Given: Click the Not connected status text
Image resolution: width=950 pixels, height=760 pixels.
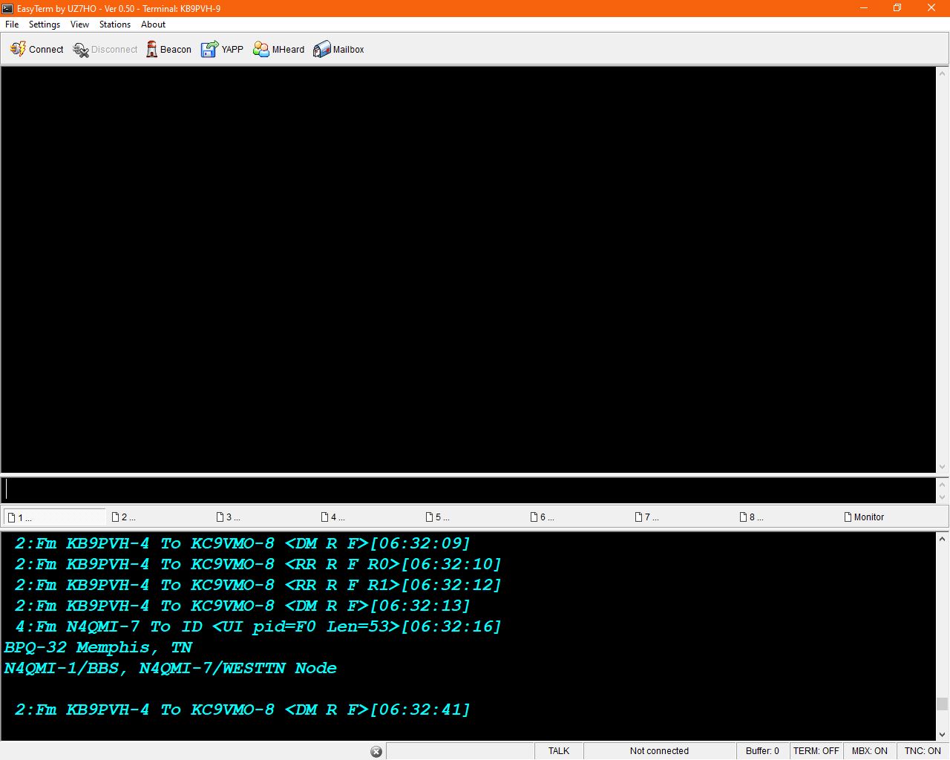Looking at the screenshot, I should coord(659,751).
